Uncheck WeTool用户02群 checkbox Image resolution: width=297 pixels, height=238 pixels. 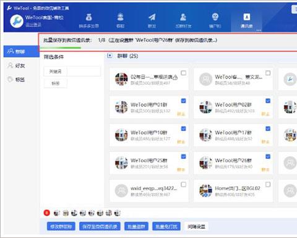tap(268, 101)
